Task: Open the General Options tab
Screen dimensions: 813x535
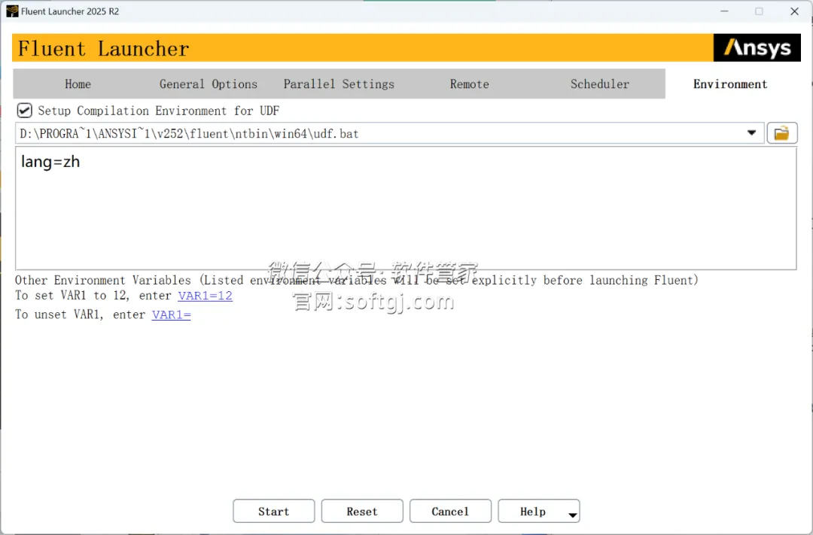Action: tap(209, 84)
